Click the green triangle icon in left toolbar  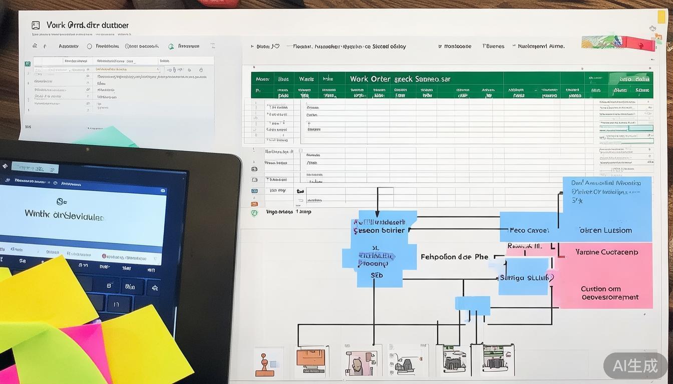pos(171,46)
